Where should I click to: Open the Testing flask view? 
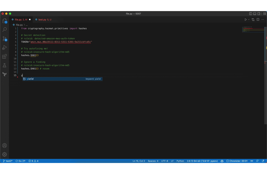[x=4, y=65]
